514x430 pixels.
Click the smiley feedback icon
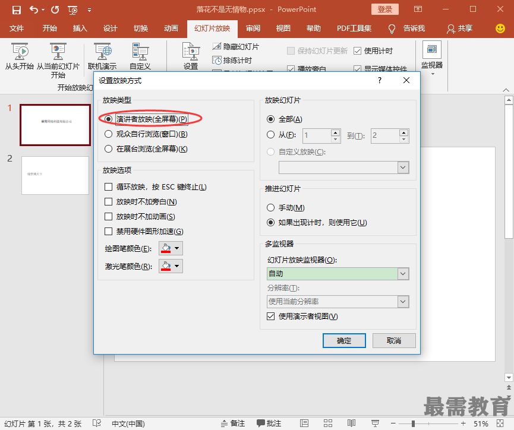tap(500, 29)
